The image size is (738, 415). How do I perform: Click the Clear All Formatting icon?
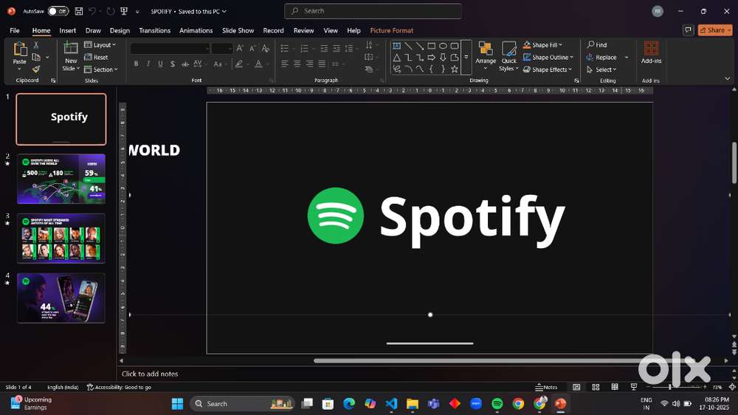(266, 49)
